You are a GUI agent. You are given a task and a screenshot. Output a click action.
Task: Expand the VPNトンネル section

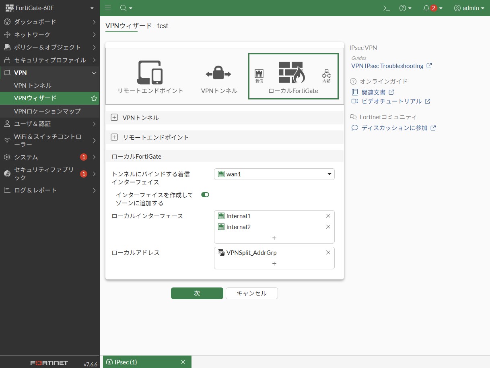114,118
